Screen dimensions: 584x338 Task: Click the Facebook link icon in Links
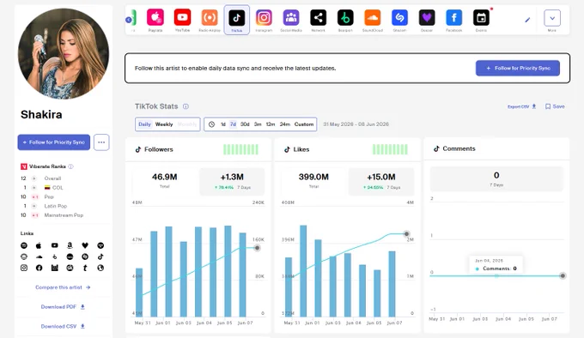[40, 268]
